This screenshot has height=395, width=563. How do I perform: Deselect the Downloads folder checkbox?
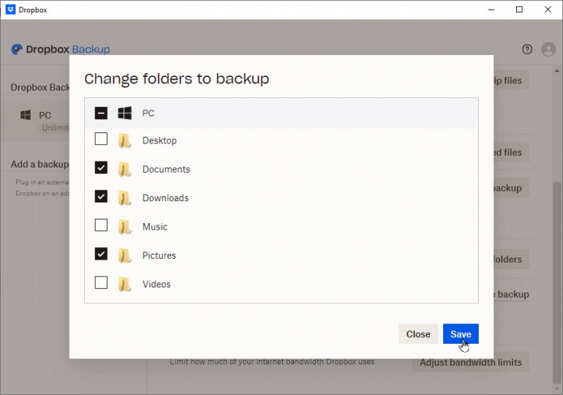pos(101,197)
